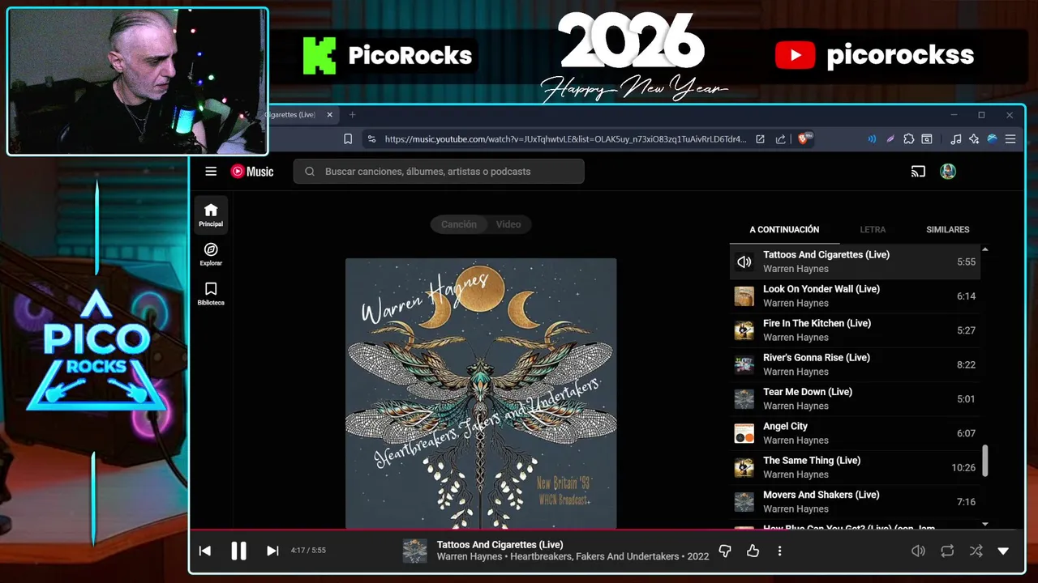The width and height of the screenshot is (1038, 583).
Task: Play Fire In The Kitchen (Live) from queue
Action: (x=855, y=330)
